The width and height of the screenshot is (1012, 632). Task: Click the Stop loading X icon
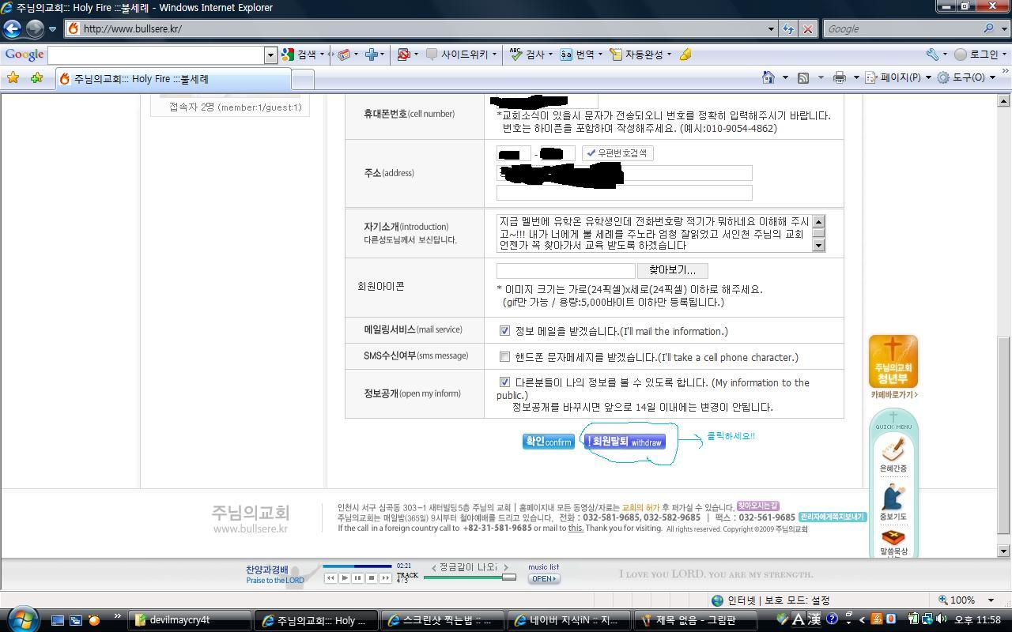[x=807, y=28]
